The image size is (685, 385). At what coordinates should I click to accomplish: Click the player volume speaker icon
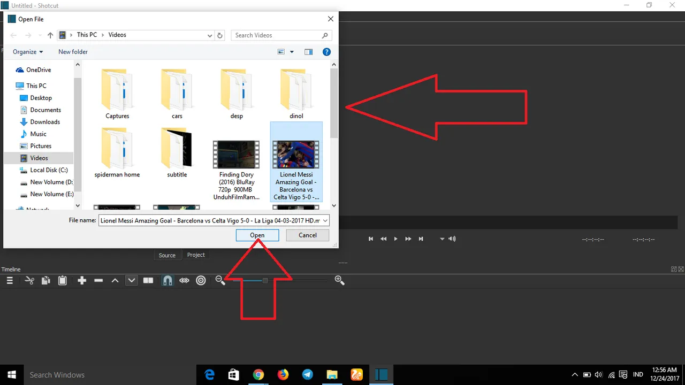pyautogui.click(x=452, y=239)
